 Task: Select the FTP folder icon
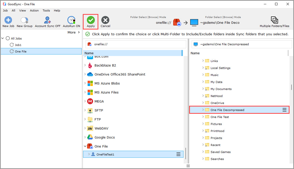click(x=90, y=119)
